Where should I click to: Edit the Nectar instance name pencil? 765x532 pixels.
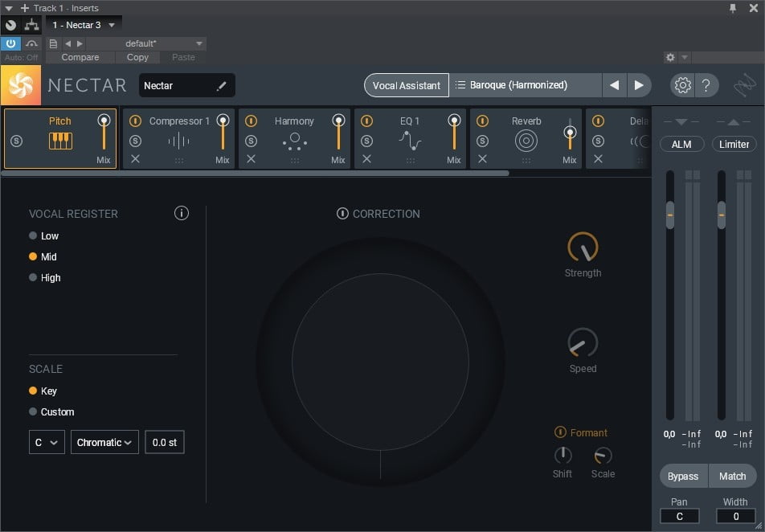click(222, 86)
